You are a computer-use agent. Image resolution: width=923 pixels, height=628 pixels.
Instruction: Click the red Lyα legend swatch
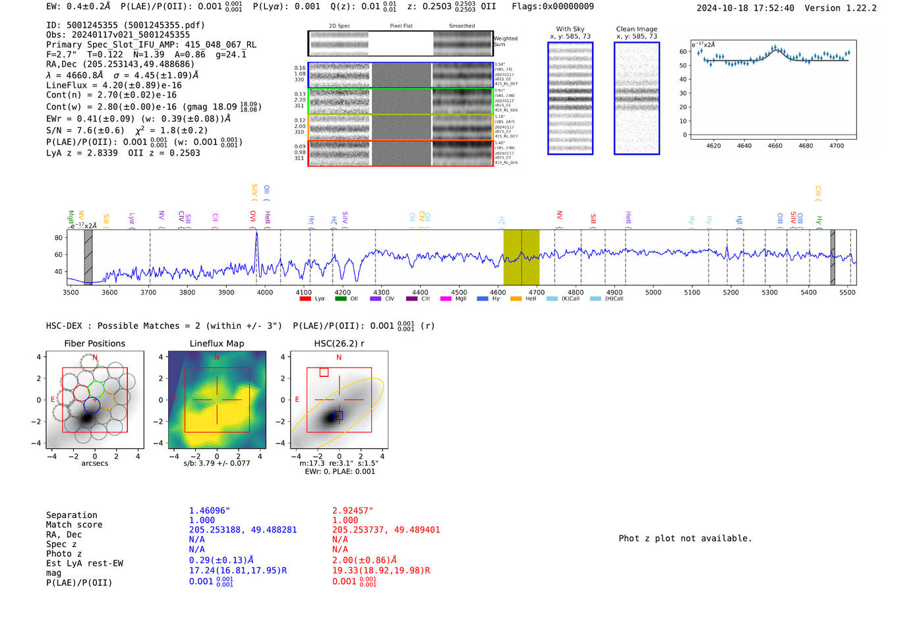(x=305, y=299)
